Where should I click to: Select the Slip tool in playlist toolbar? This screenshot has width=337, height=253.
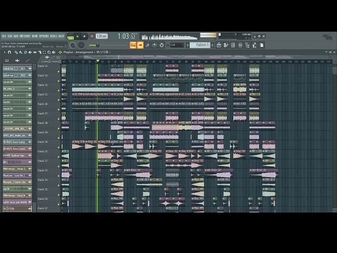tap(35, 52)
